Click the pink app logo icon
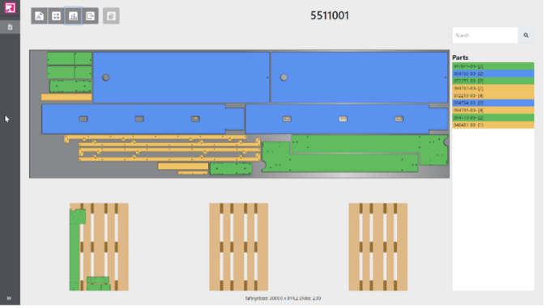 point(10,7)
